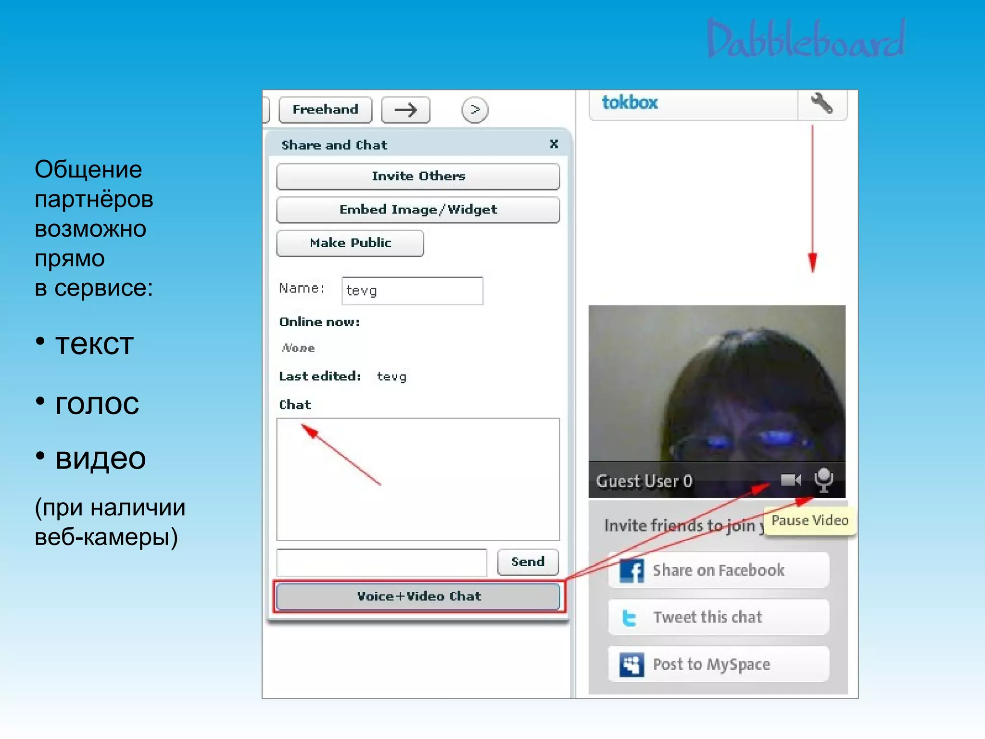Viewport: 985px width, 739px height.
Task: Expand toolbar with round arrow button
Action: tap(475, 110)
